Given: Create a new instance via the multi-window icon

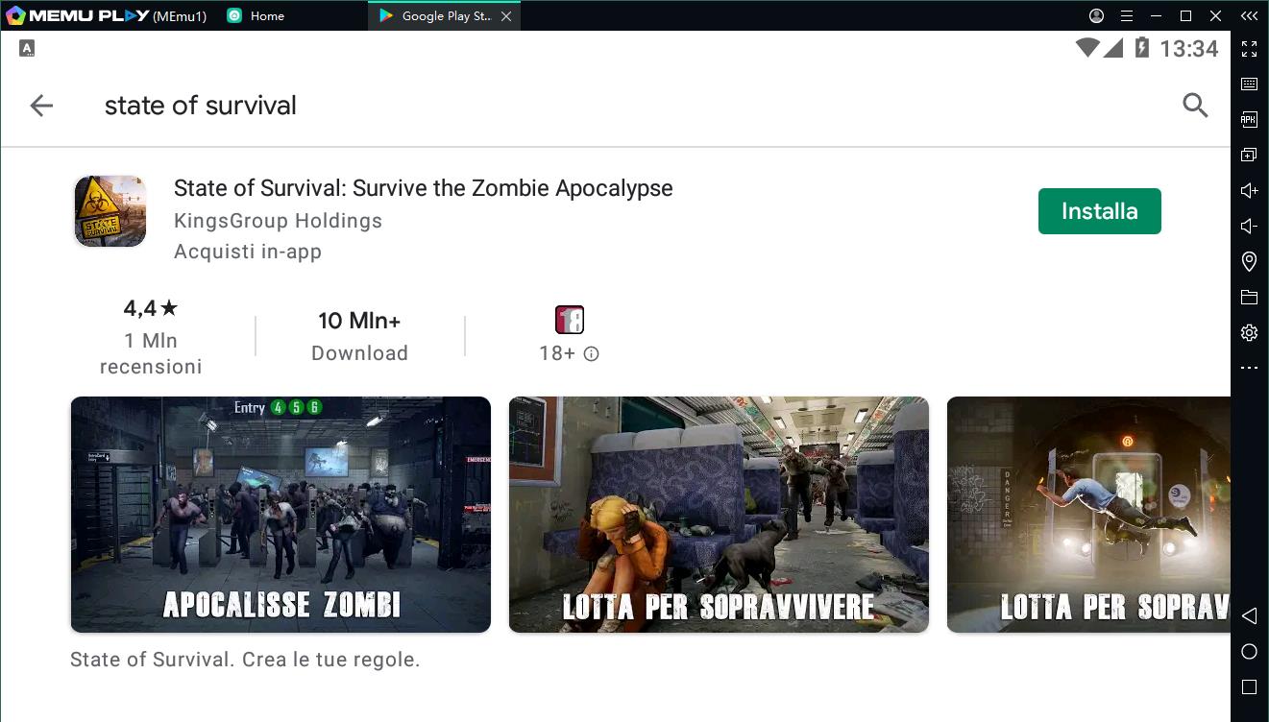Looking at the screenshot, I should click(1249, 154).
